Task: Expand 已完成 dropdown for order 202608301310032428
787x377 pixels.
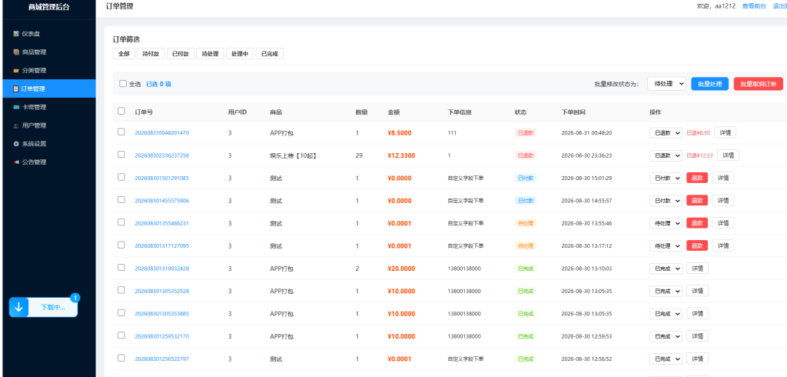Action: pyautogui.click(x=666, y=269)
